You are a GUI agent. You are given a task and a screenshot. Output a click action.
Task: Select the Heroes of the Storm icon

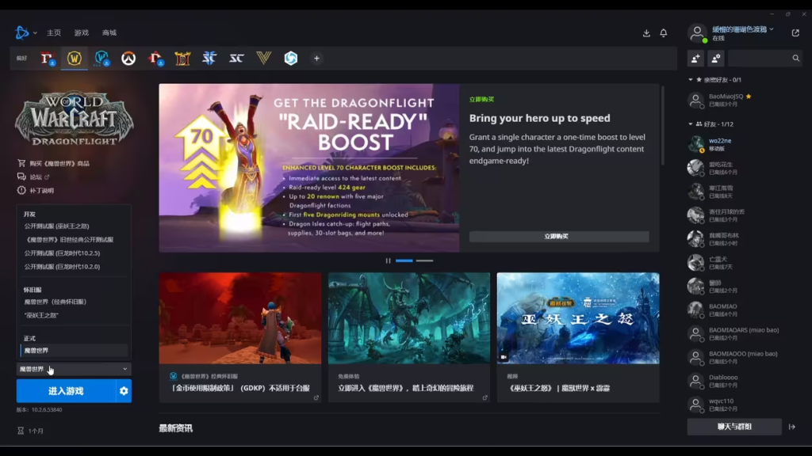point(290,59)
